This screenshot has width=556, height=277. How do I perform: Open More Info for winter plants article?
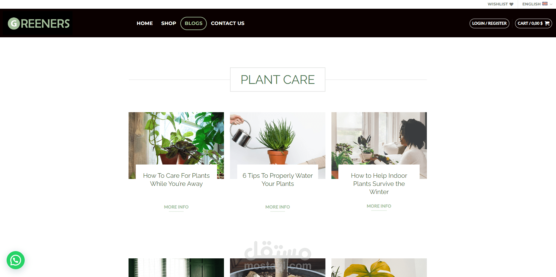point(379,206)
